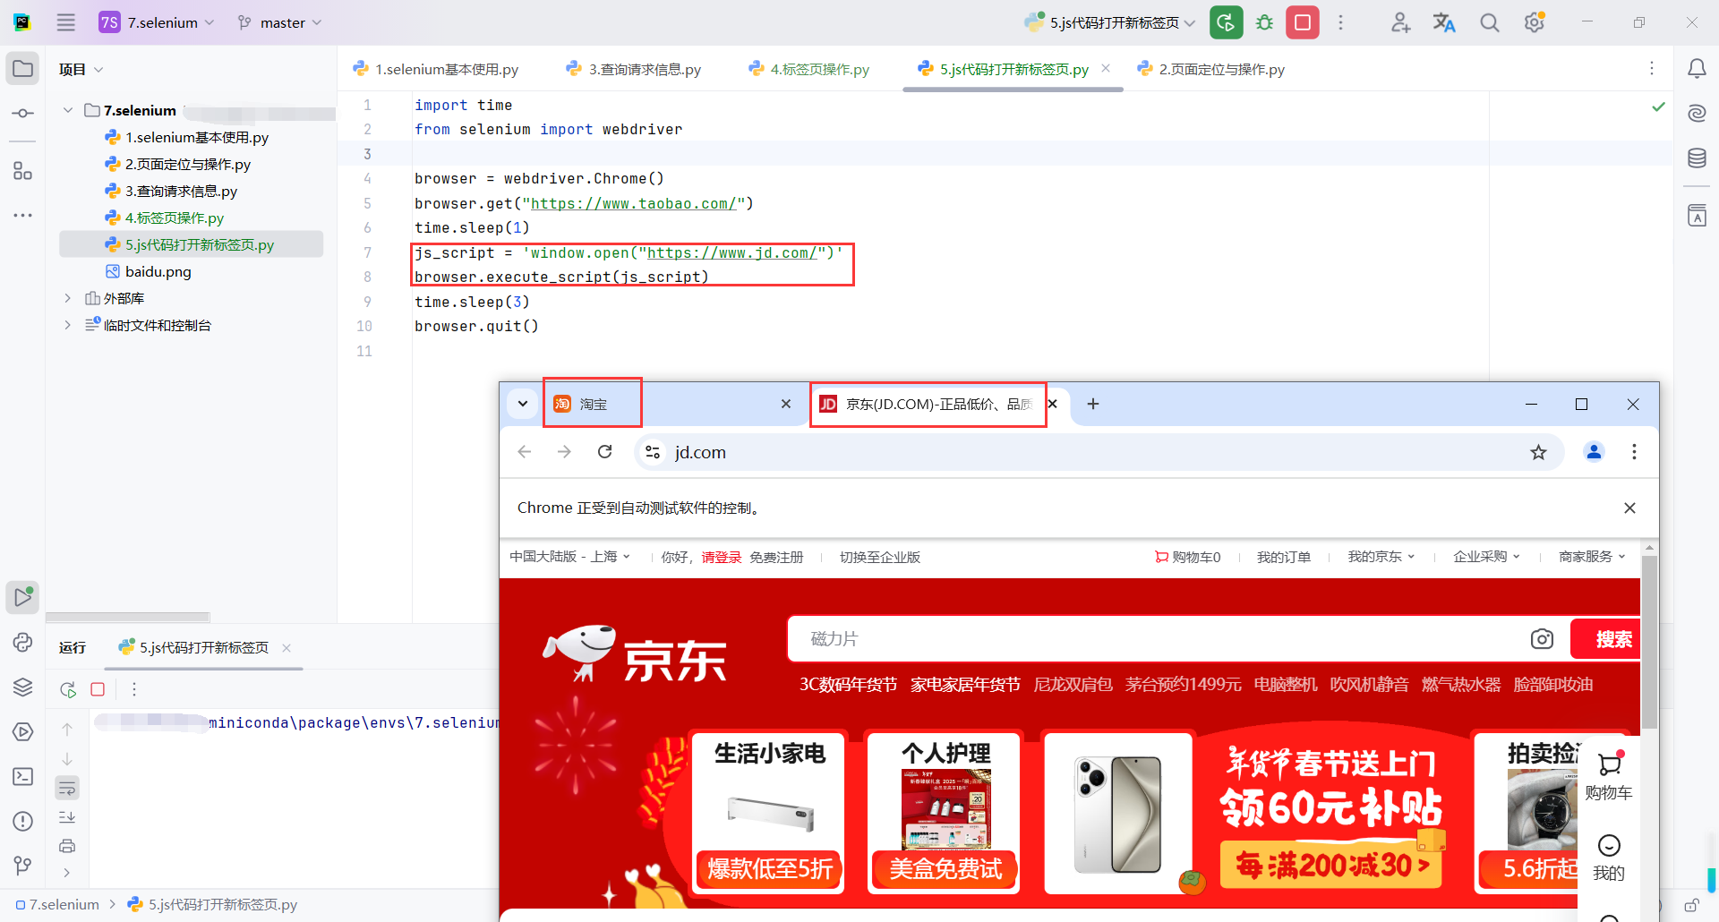The height and width of the screenshot is (922, 1719).
Task: Bookmark jd.com with the star icon
Action: [x=1538, y=452]
